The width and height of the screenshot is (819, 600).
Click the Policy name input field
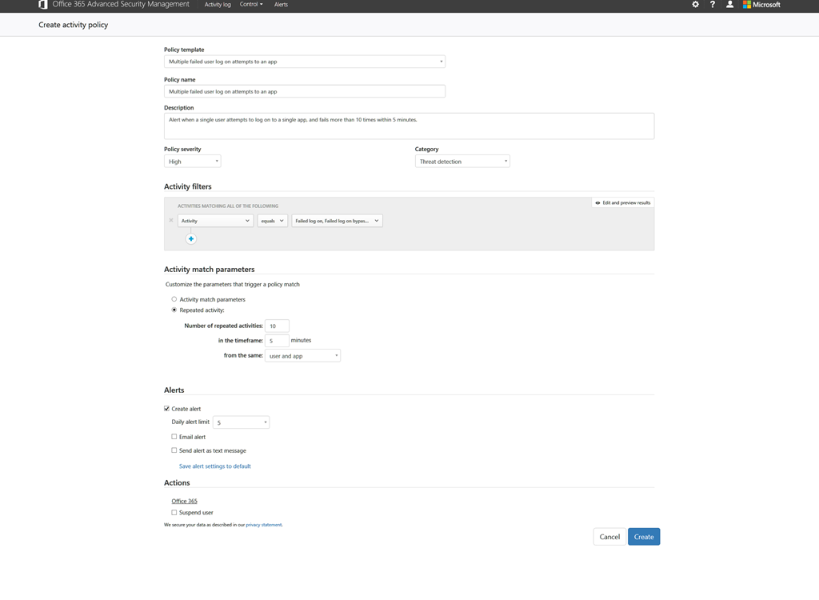304,92
